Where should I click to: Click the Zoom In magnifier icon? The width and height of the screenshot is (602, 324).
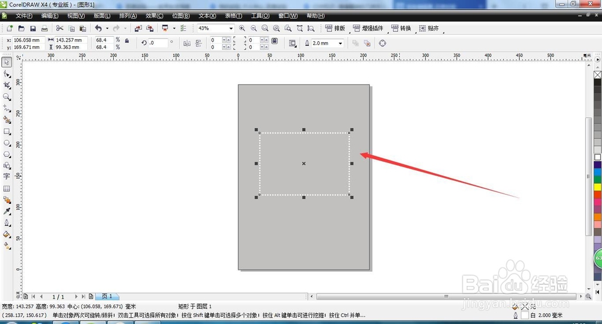pos(242,28)
